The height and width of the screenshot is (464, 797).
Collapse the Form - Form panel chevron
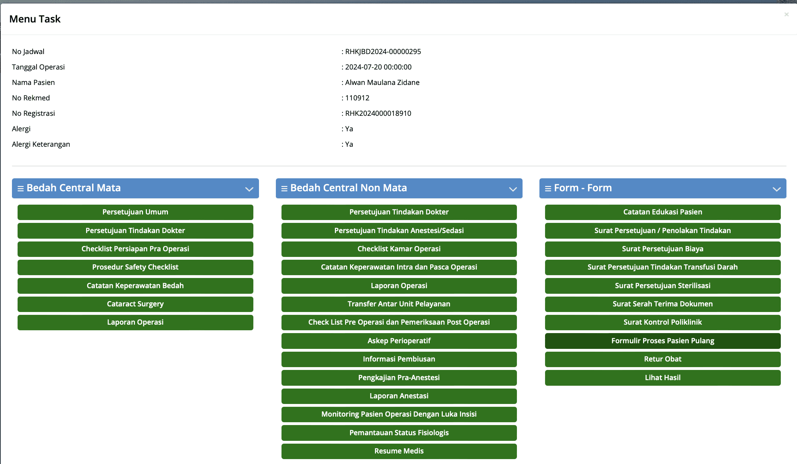pyautogui.click(x=777, y=189)
